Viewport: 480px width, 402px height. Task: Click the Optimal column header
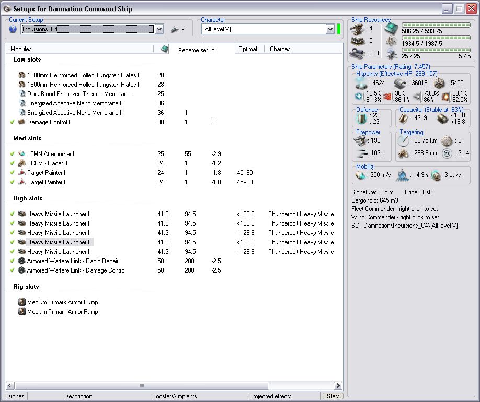click(x=249, y=49)
